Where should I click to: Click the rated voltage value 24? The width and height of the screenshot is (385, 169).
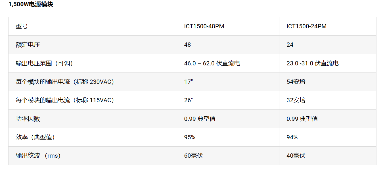(290, 45)
